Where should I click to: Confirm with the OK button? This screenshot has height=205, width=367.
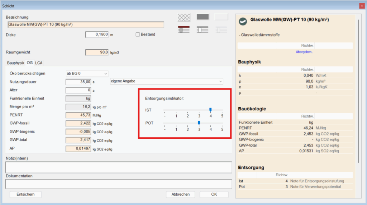(x=214, y=194)
